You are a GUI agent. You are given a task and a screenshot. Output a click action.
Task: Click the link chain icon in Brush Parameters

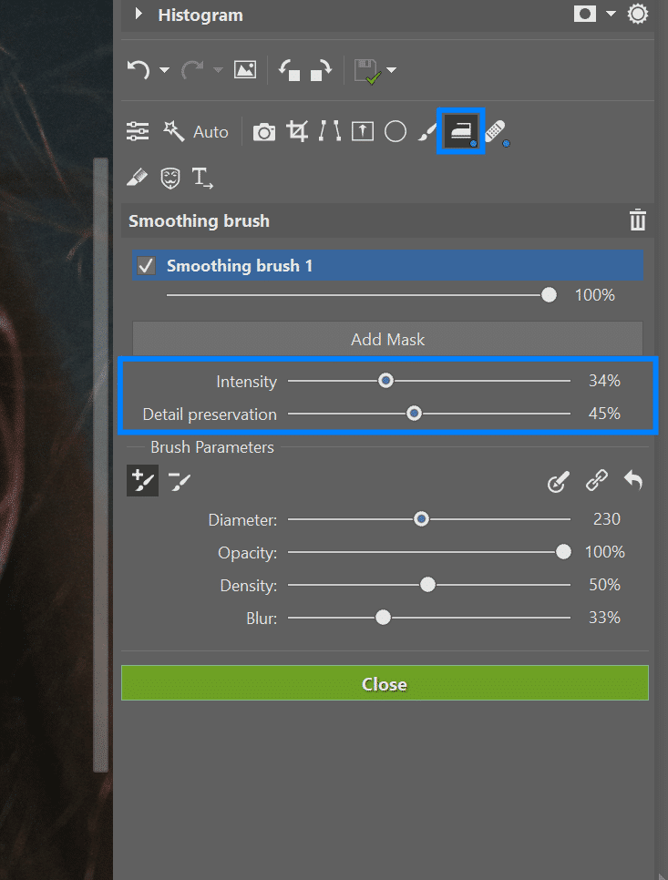tap(597, 480)
